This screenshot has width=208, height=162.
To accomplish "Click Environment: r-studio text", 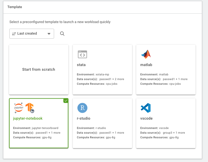I will pyautogui.click(x=91, y=128).
